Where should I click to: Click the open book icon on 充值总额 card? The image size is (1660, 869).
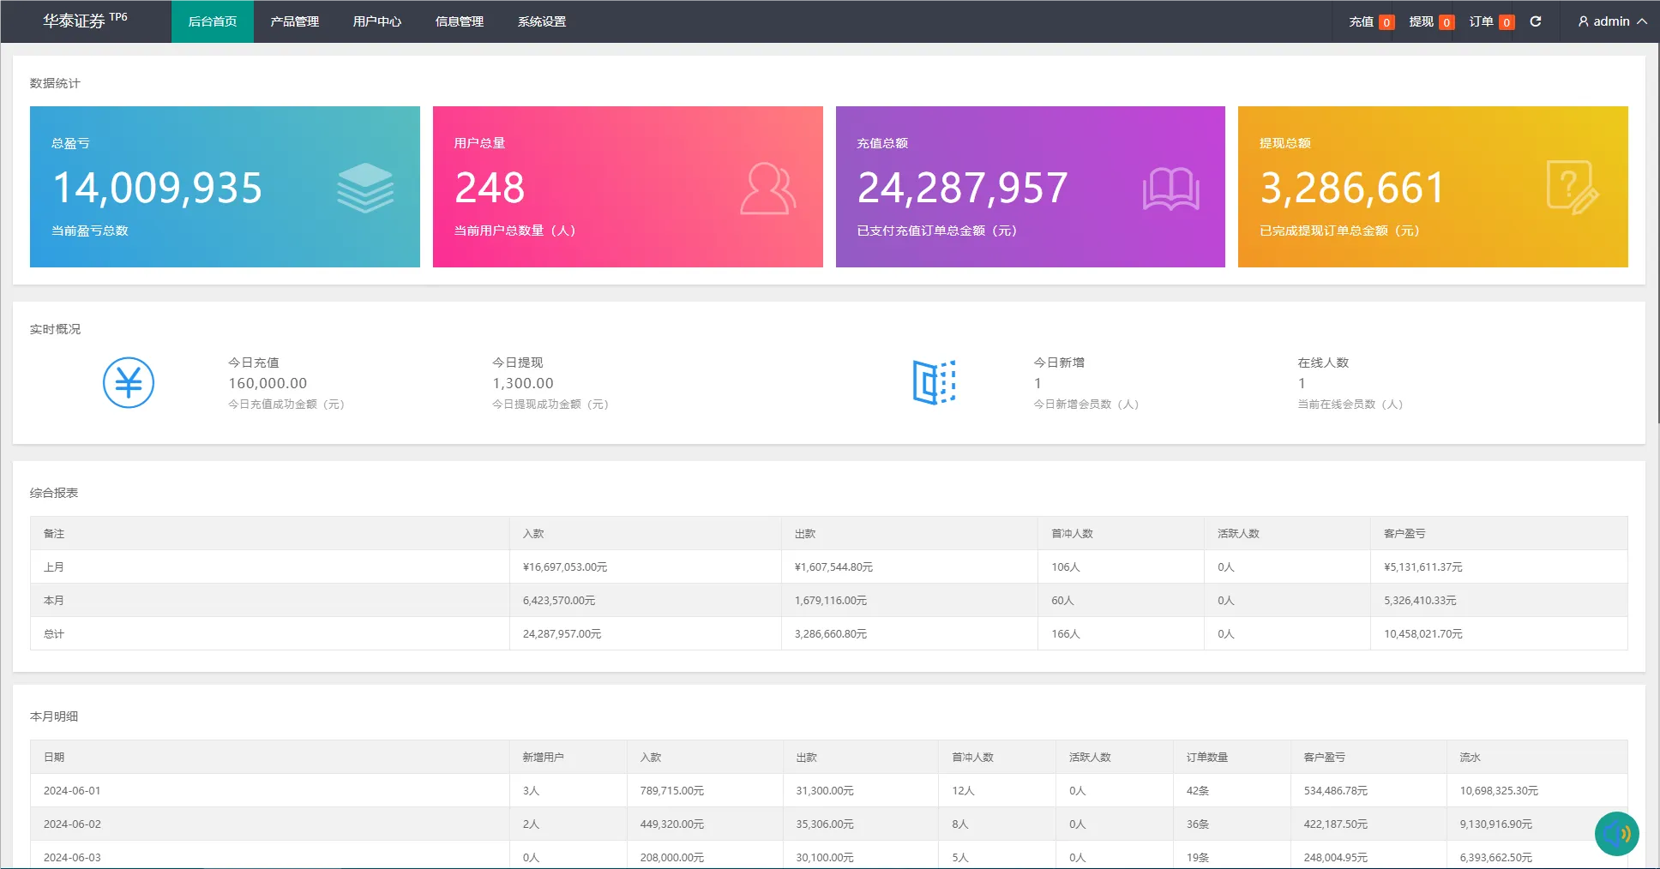coord(1170,189)
